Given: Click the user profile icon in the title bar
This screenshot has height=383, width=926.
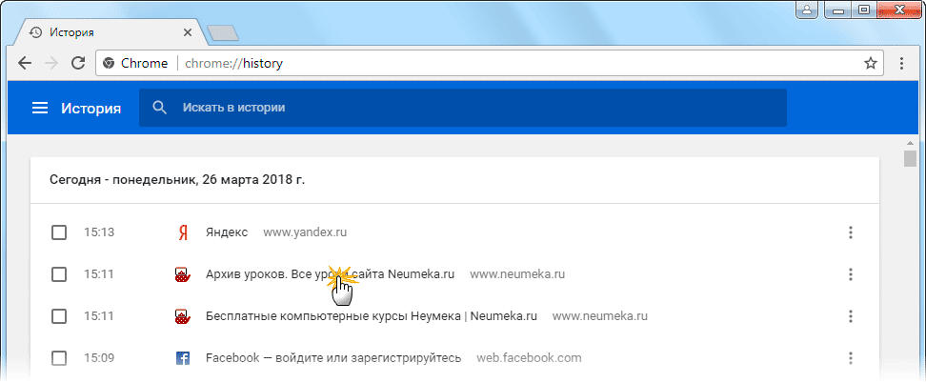Looking at the screenshot, I should [807, 10].
